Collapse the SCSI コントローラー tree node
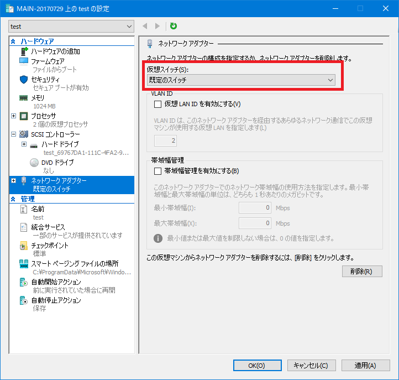The width and height of the screenshot is (399, 380). pyautogui.click(x=14, y=134)
